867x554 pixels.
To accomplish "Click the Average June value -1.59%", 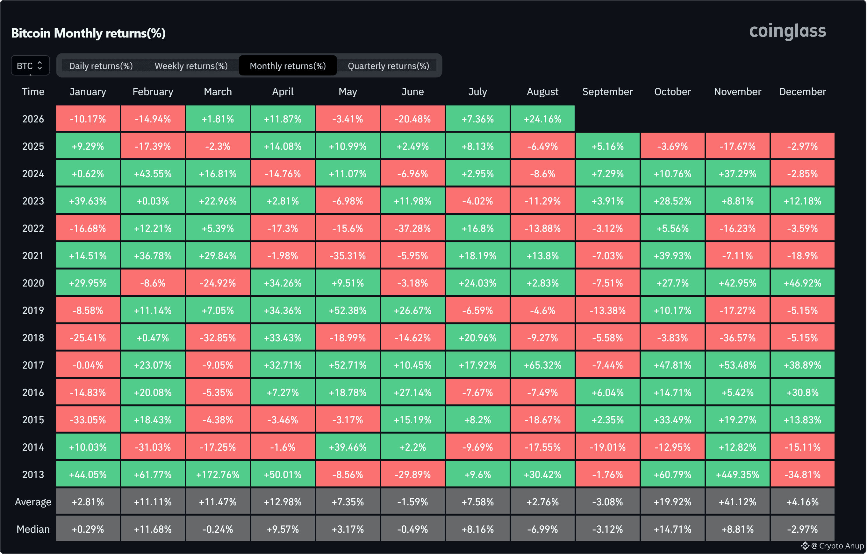I will click(413, 501).
